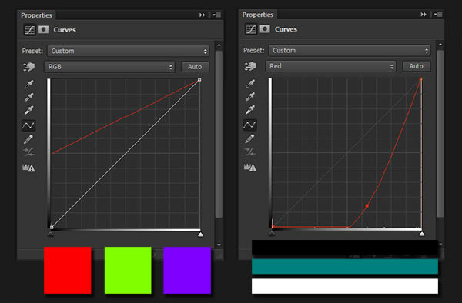Choose pencil draw-curve tool in RGB panel
This screenshot has height=303, width=462.
(x=28, y=139)
